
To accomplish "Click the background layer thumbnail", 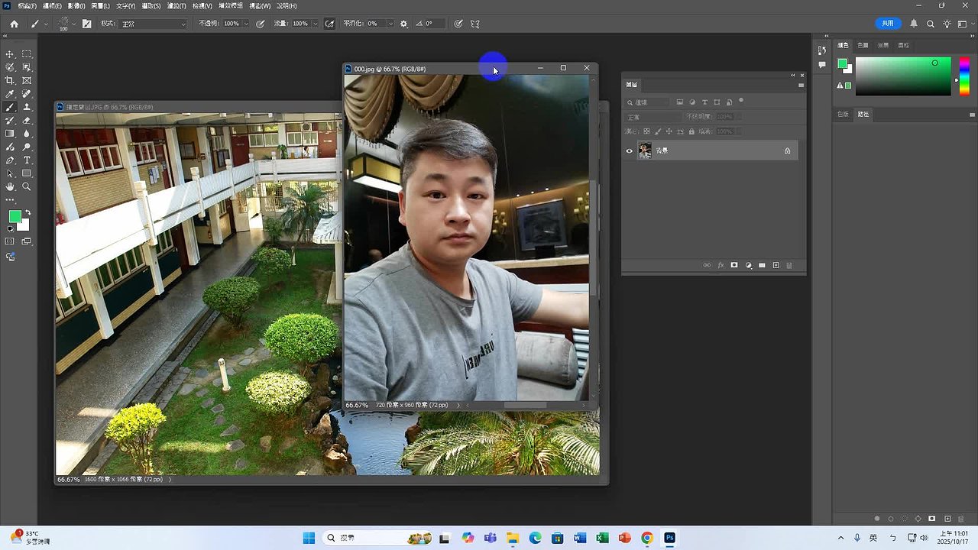I will [645, 151].
